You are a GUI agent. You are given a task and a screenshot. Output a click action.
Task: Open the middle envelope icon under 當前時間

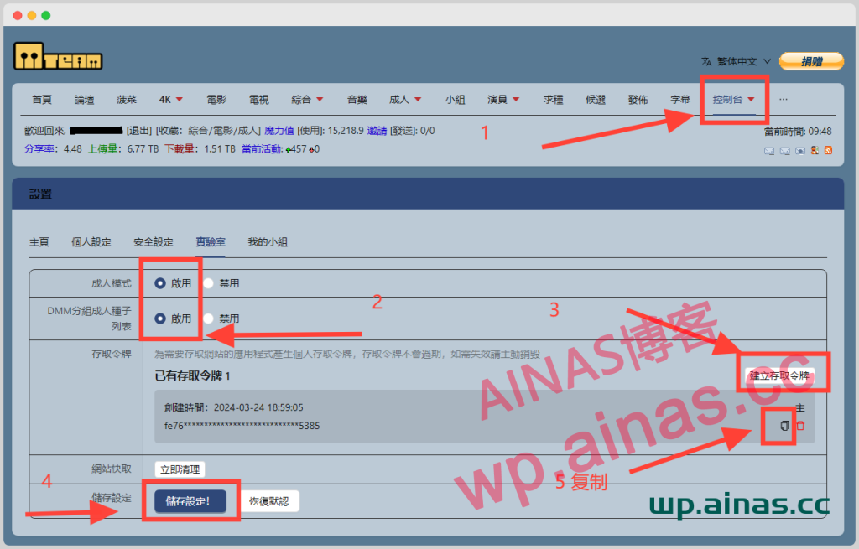(x=784, y=151)
